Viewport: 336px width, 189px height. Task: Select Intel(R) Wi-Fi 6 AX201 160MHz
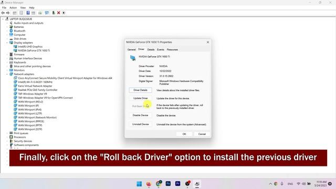[35, 82]
